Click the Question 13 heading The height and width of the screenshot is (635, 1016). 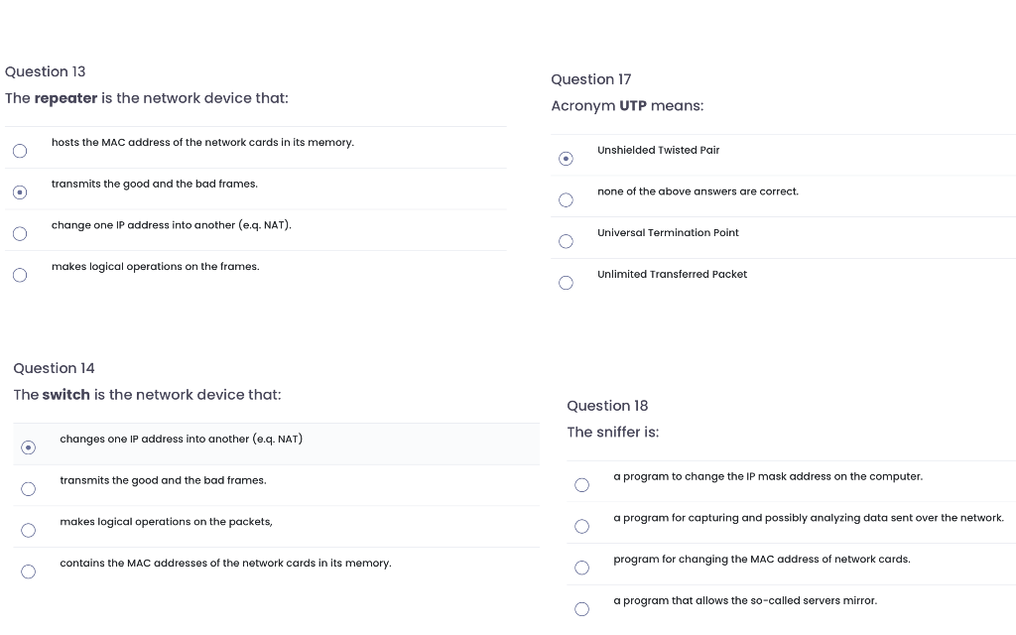tap(46, 71)
